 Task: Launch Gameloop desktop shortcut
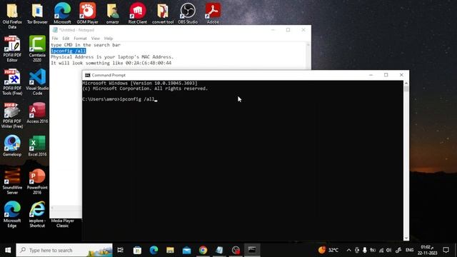[12, 146]
